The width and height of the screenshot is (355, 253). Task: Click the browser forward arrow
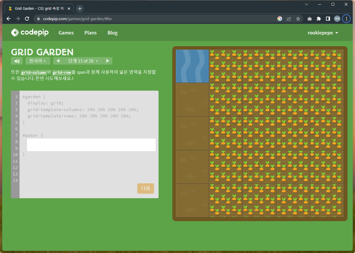pos(18,19)
